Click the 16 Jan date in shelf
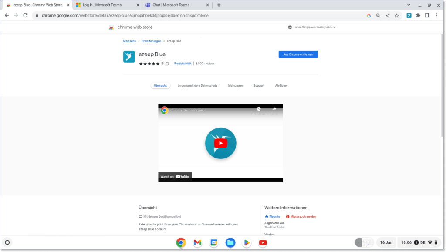Viewport: 446px width, 252px height. point(386,242)
